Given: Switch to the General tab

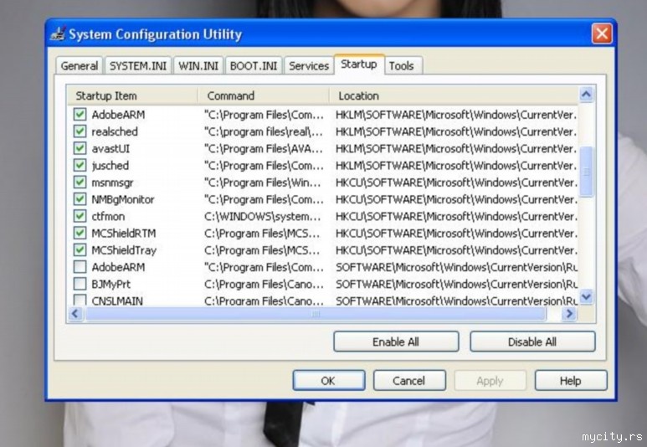Looking at the screenshot, I should [x=80, y=65].
